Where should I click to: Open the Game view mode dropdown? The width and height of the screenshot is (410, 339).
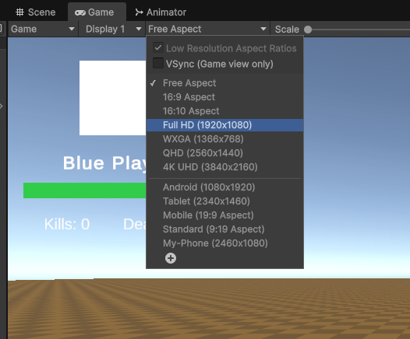[x=43, y=29]
